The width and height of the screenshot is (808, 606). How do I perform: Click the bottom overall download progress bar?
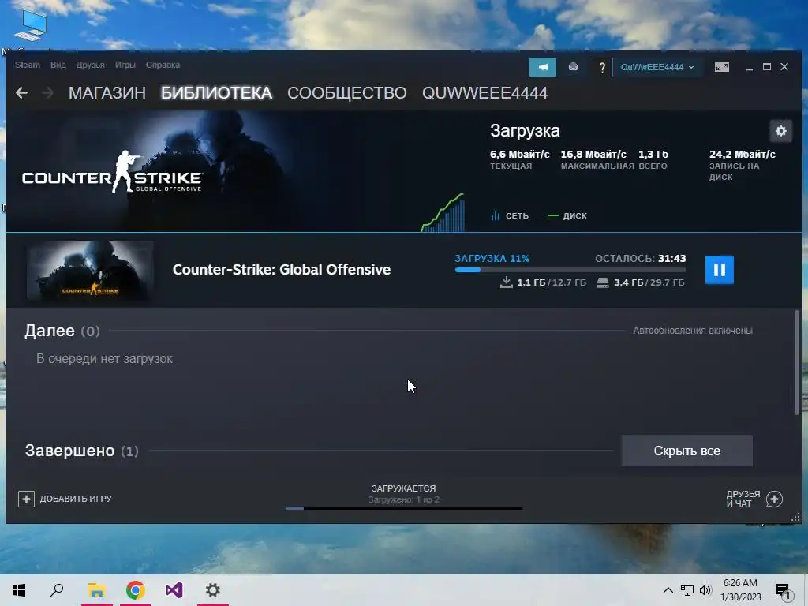coord(403,509)
